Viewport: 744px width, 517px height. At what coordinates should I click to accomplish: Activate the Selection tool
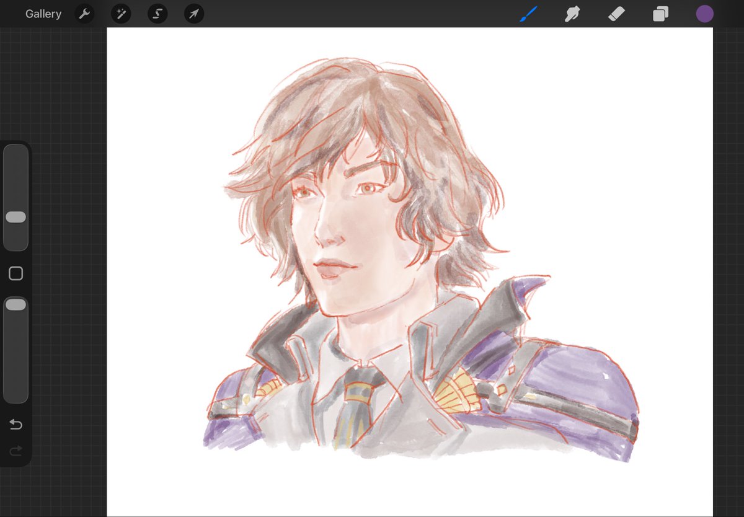157,14
